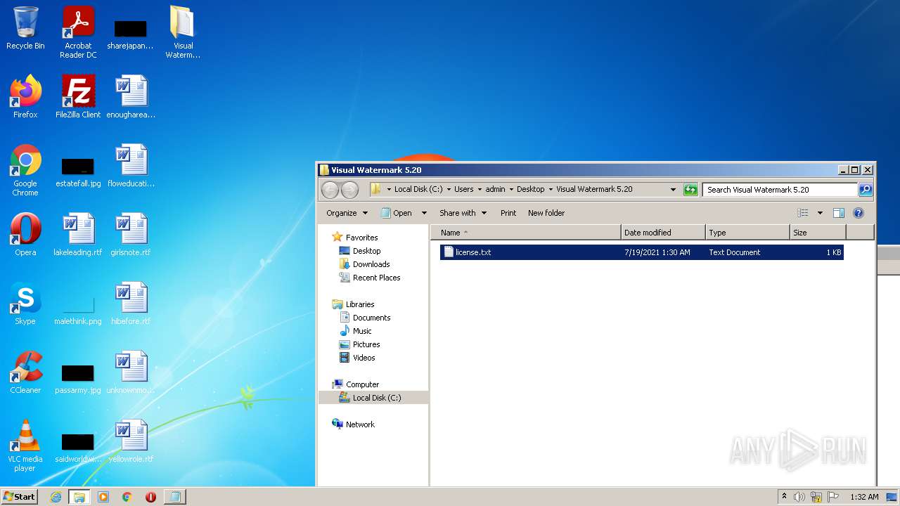Open Recent Places in Favorites
Screen dimensions: 900x506
pos(376,278)
